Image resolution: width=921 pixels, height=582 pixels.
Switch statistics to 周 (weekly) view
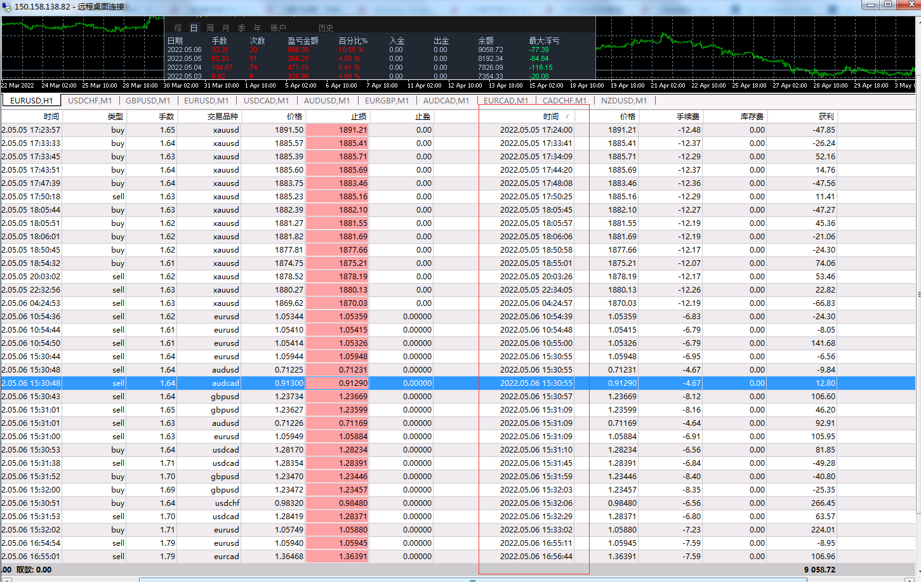(x=210, y=28)
